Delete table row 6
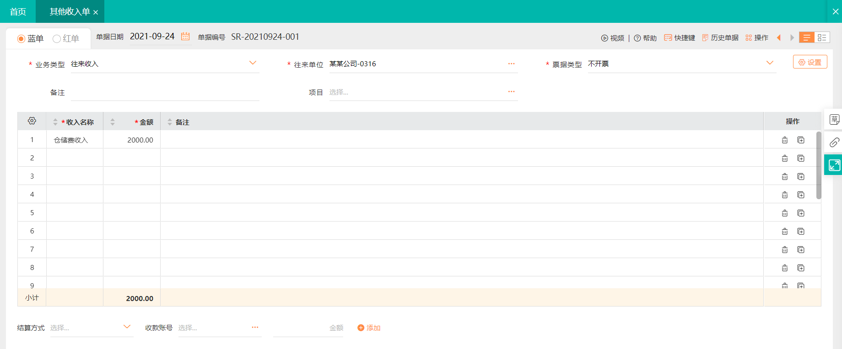 [785, 232]
